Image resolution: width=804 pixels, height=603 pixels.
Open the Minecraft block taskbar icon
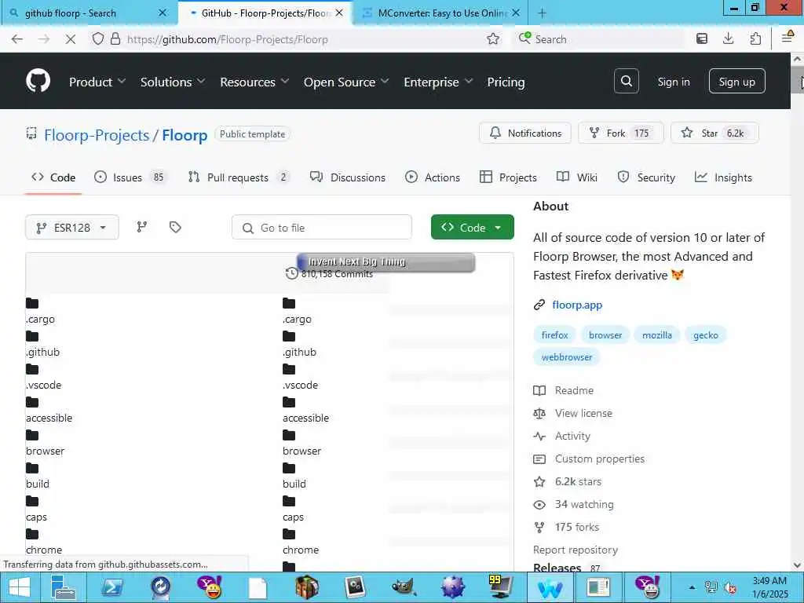click(x=308, y=587)
